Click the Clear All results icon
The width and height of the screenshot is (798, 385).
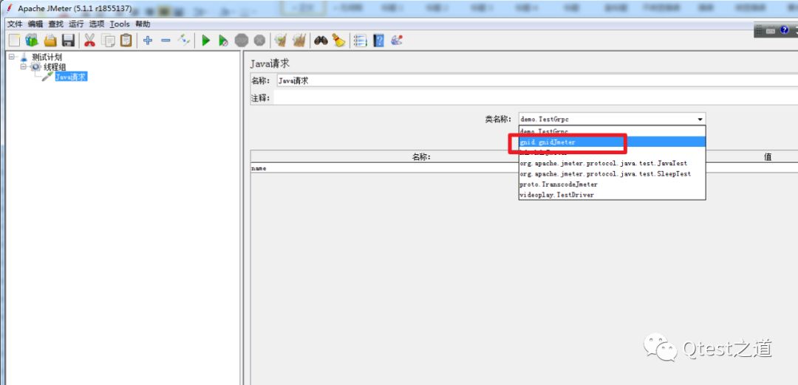[x=299, y=40]
